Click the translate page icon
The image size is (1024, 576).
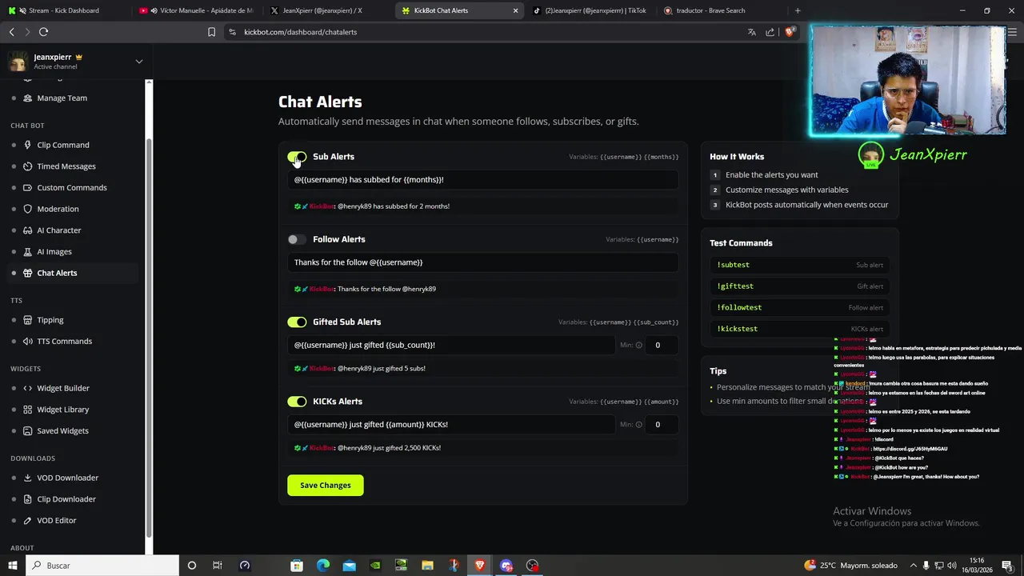751,32
